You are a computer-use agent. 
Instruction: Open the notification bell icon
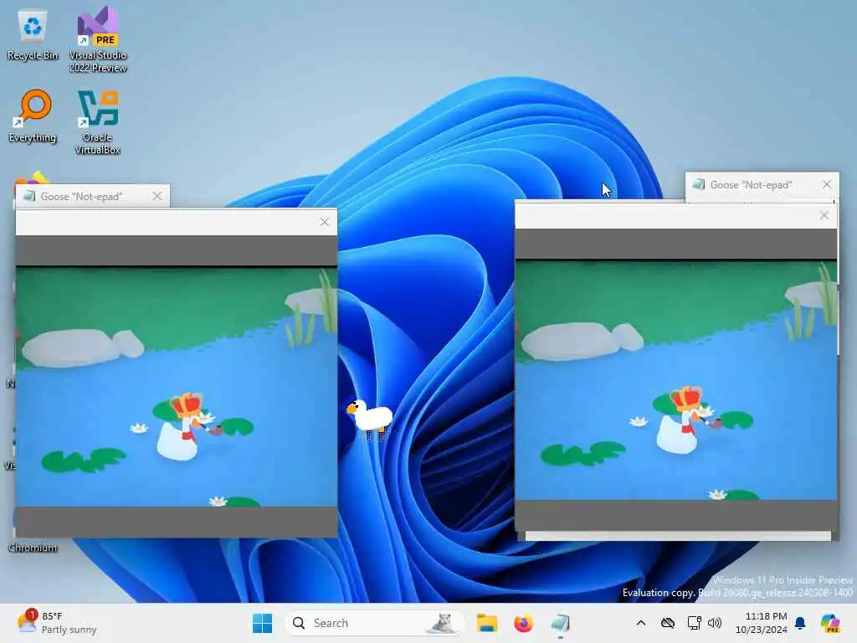(x=800, y=623)
